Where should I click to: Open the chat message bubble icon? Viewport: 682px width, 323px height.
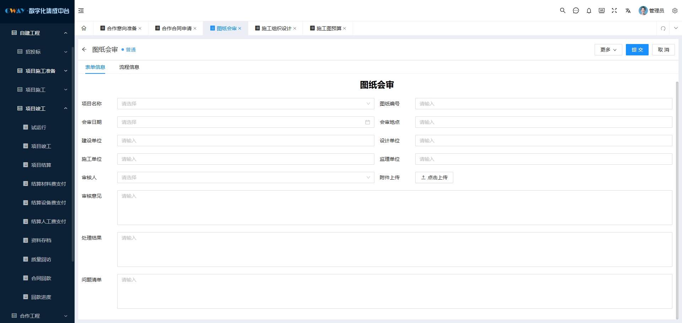(576, 11)
